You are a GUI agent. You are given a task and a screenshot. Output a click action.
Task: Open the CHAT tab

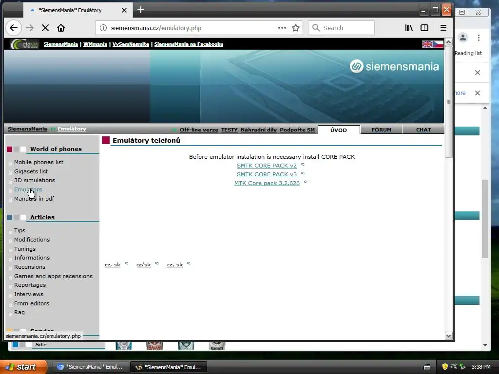click(423, 130)
